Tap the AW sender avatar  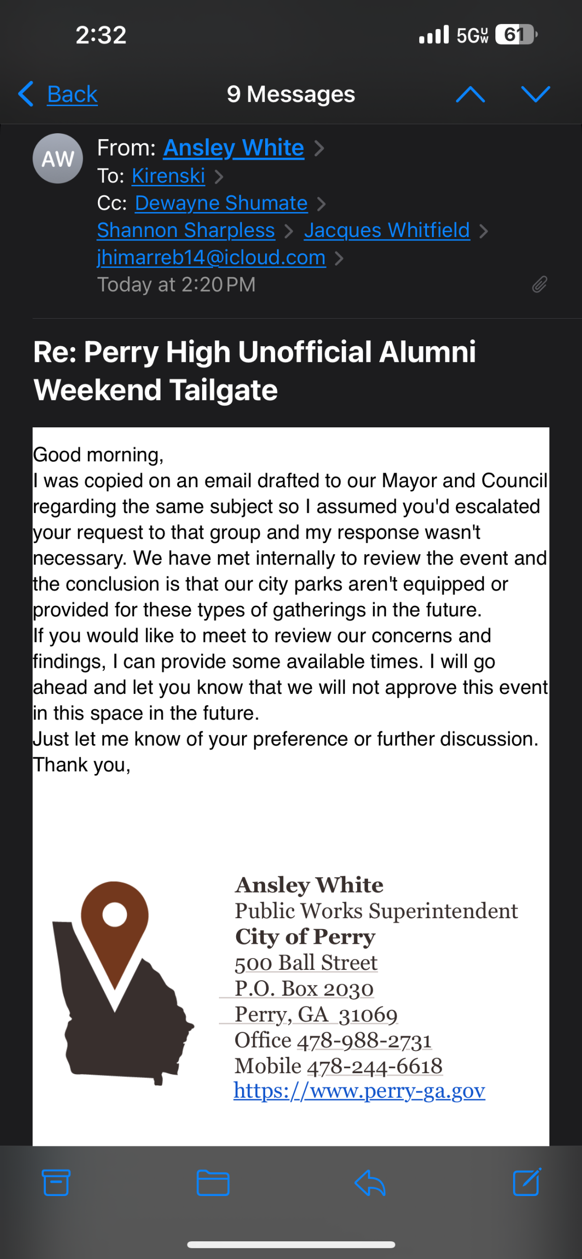pyautogui.click(x=58, y=158)
